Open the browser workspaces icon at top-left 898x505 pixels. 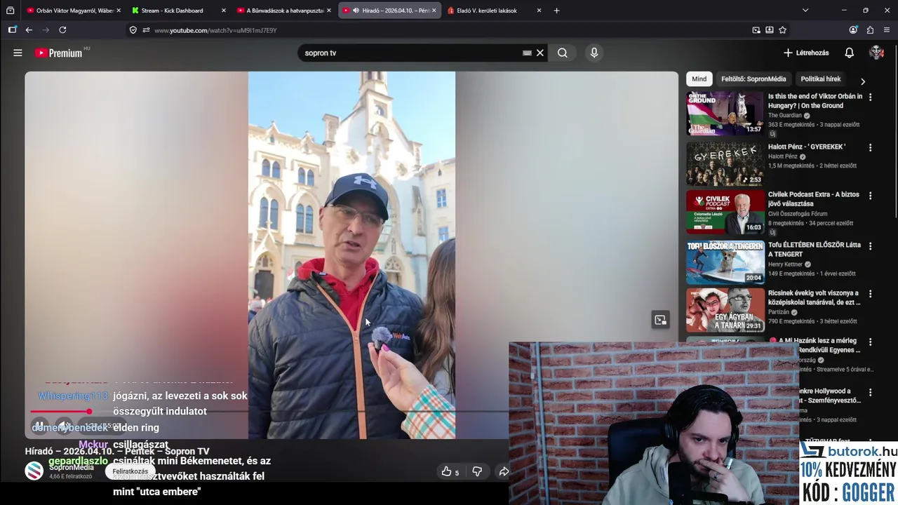coord(10,11)
